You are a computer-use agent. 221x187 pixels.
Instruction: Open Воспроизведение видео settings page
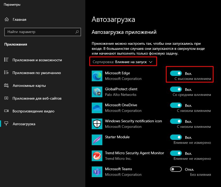(x=33, y=111)
